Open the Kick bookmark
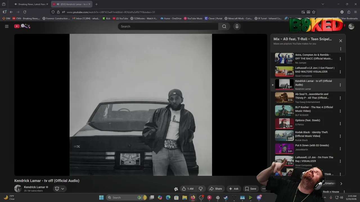 pos(106,19)
